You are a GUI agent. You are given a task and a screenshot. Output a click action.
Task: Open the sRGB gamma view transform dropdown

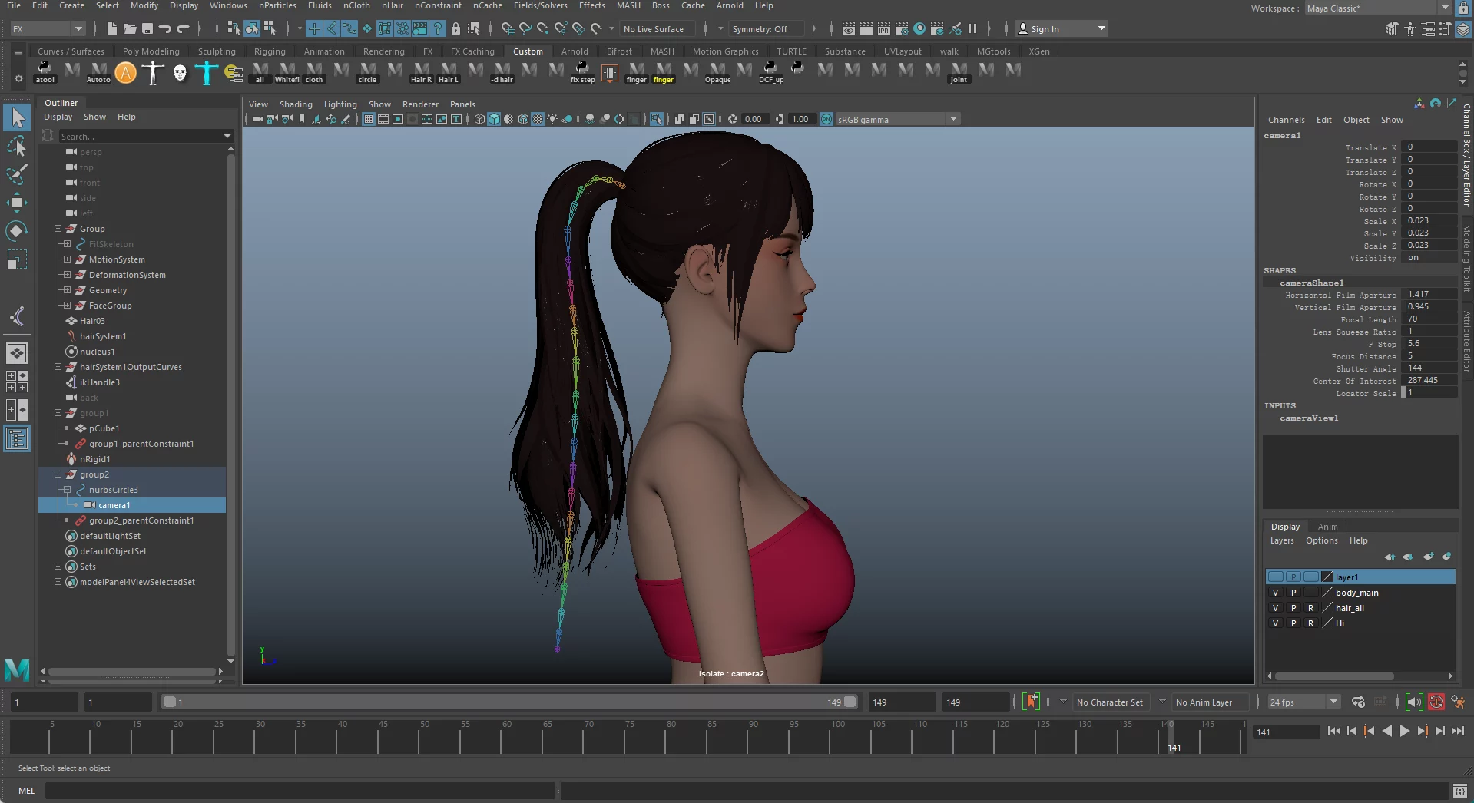tap(898, 119)
